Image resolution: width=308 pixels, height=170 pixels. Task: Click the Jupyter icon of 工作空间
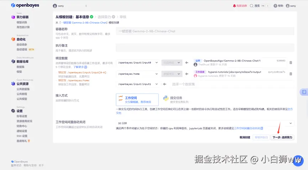pyautogui.click(x=121, y=98)
